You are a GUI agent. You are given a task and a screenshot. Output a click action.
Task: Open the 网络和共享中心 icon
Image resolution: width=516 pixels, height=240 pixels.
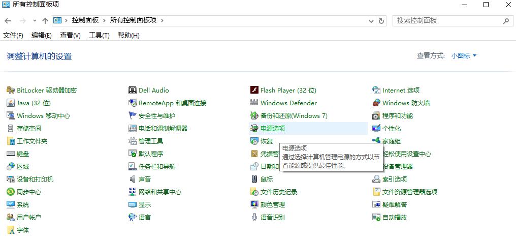coord(132,192)
